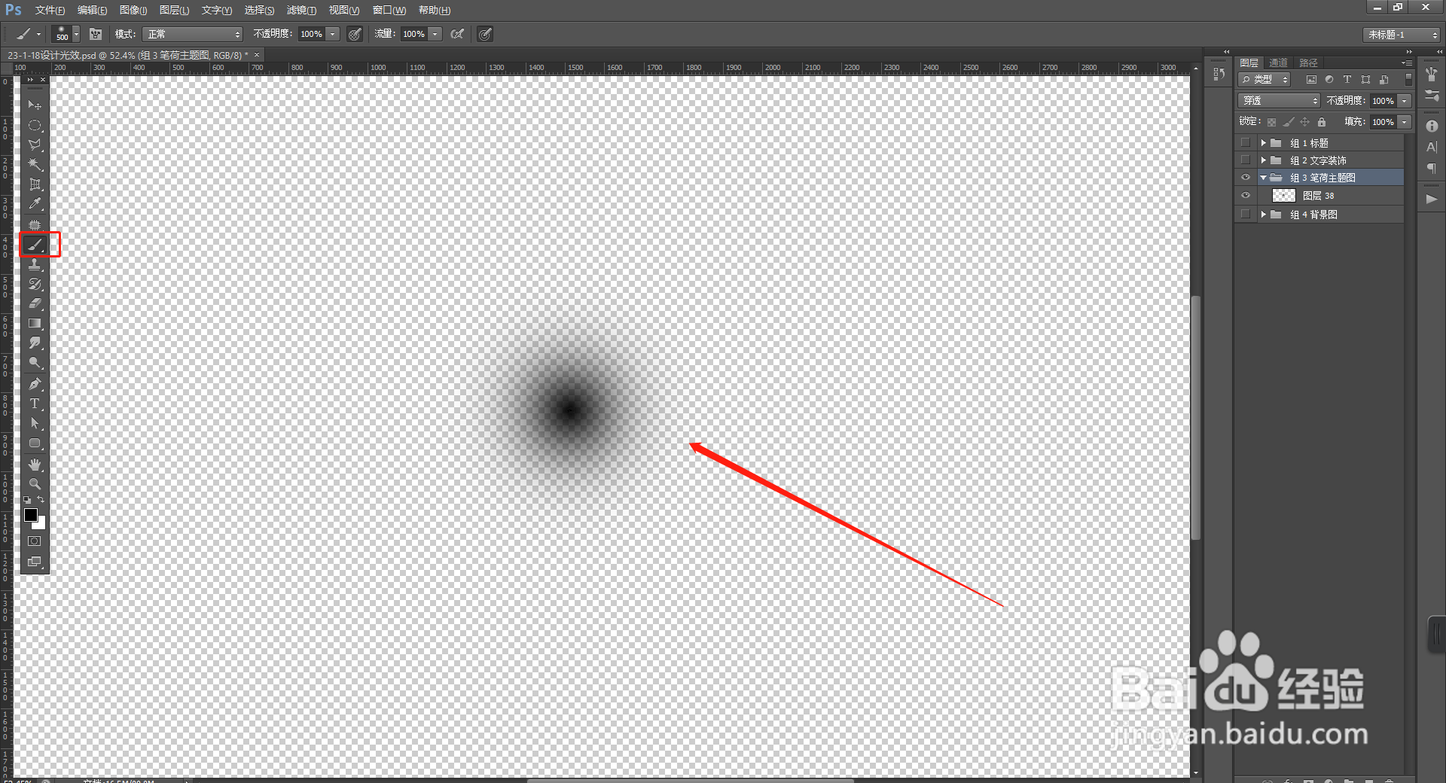
Task: Show the 组 2 文字装饰 group visibility
Action: pyautogui.click(x=1246, y=160)
